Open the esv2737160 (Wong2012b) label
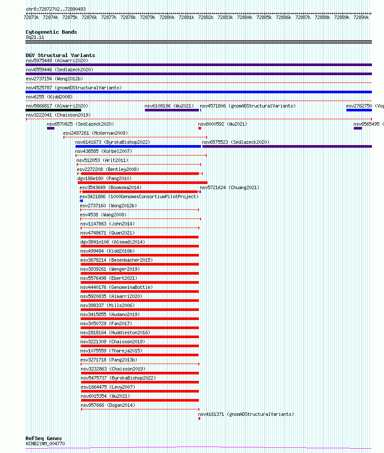The image size is (384, 453). (x=108, y=206)
